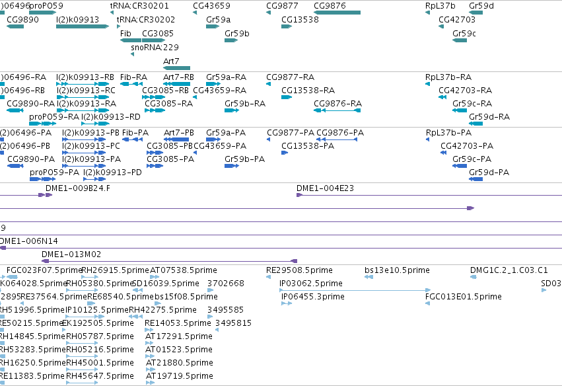Screen dimensions: 562x386
Task: Click the Gr59b gene feature
Action: [231, 40]
